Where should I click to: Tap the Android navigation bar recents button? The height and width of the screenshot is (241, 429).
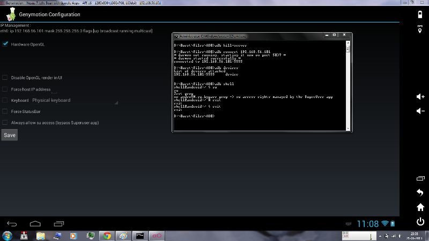point(59,224)
